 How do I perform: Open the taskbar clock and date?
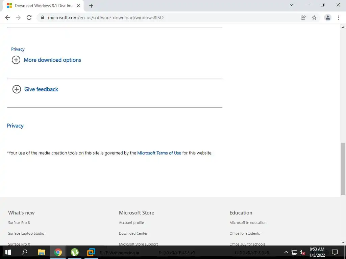tap(317, 252)
